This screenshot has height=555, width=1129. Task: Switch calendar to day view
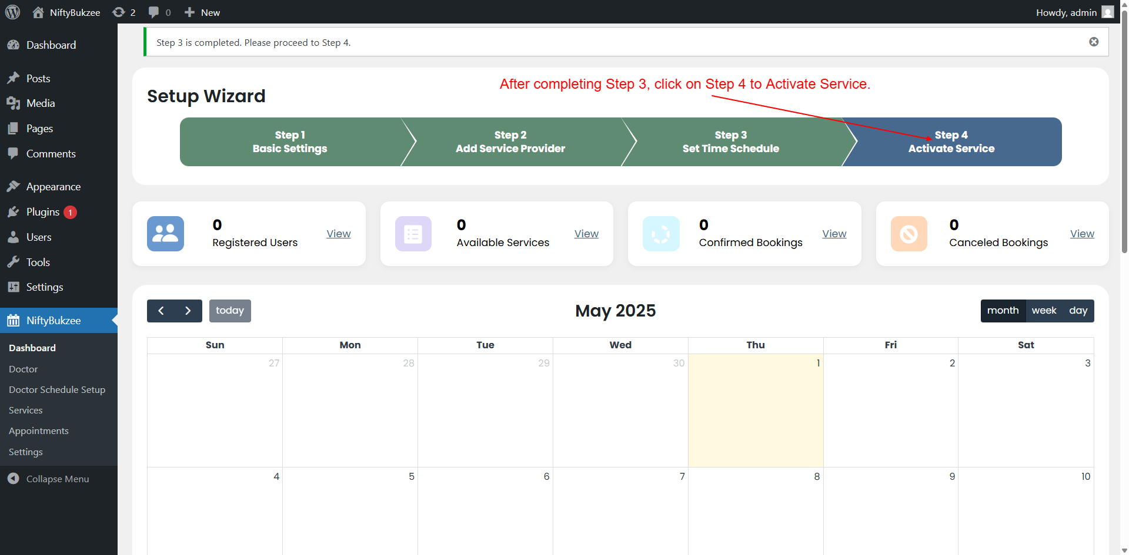click(x=1078, y=311)
